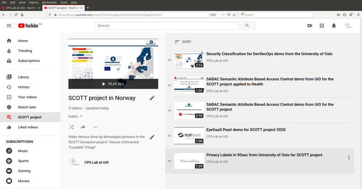Go to browser home page
Screen dimensions: 362x189
pyautogui.click(x=22, y=15)
